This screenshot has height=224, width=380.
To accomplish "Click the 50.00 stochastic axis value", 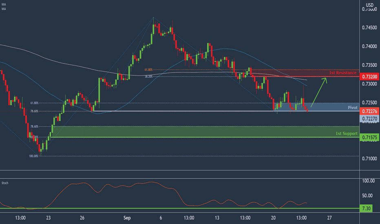I will tap(367, 195).
